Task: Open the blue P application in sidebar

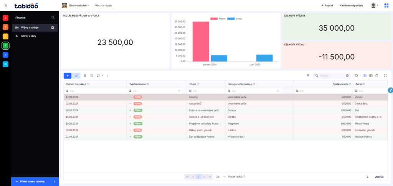Action: pyautogui.click(x=5, y=55)
